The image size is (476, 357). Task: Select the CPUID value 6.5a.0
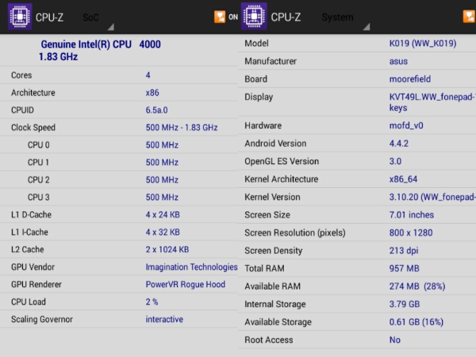coord(156,110)
